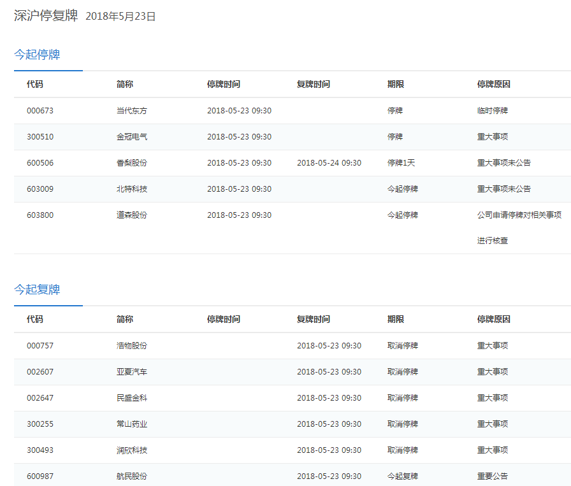Click the 临时停牌 reason for 000673
571x486 pixels.
click(492, 111)
